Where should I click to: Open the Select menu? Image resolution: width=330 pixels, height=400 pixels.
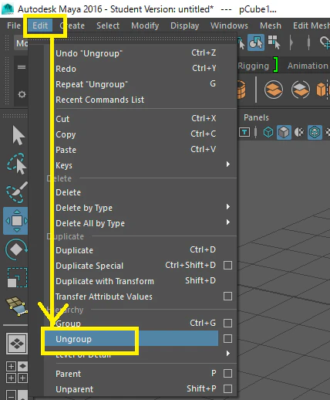pyautogui.click(x=108, y=25)
